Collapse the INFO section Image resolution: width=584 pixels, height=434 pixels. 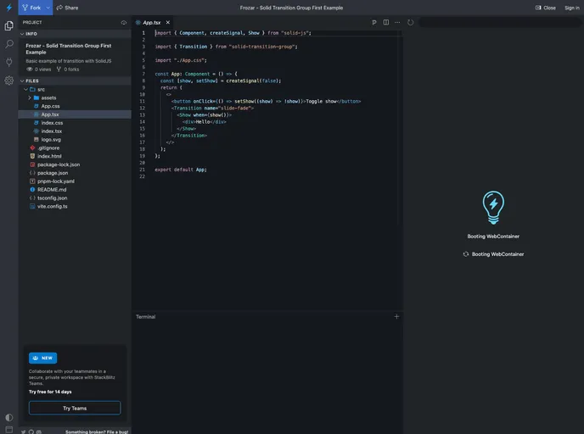31,34
